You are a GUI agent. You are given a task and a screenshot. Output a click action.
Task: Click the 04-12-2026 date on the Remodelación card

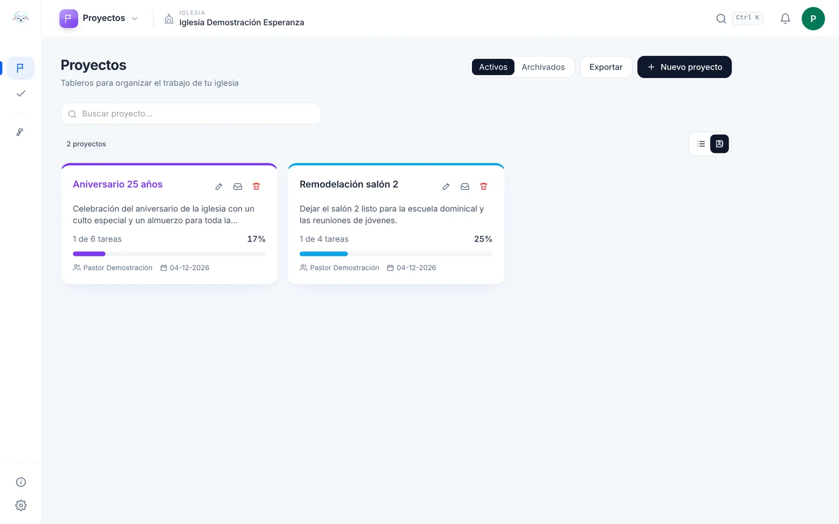tap(416, 268)
